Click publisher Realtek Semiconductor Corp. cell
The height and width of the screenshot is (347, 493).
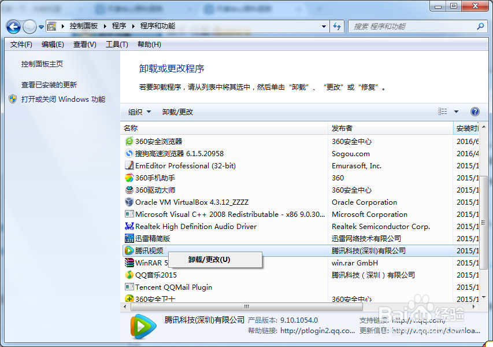click(381, 227)
